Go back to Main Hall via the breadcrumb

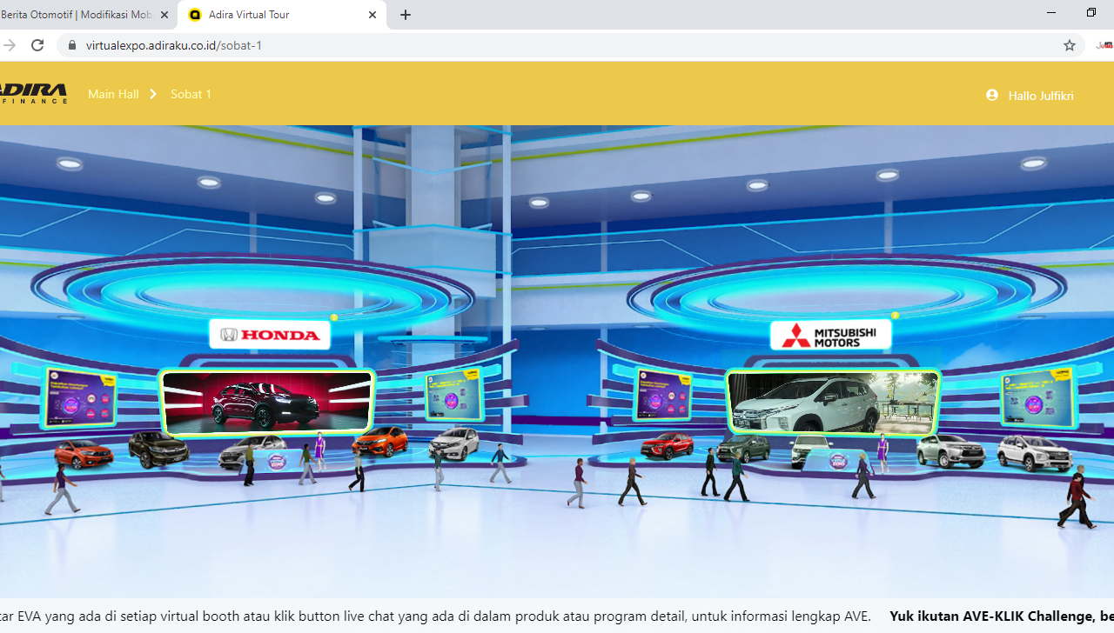coord(113,94)
